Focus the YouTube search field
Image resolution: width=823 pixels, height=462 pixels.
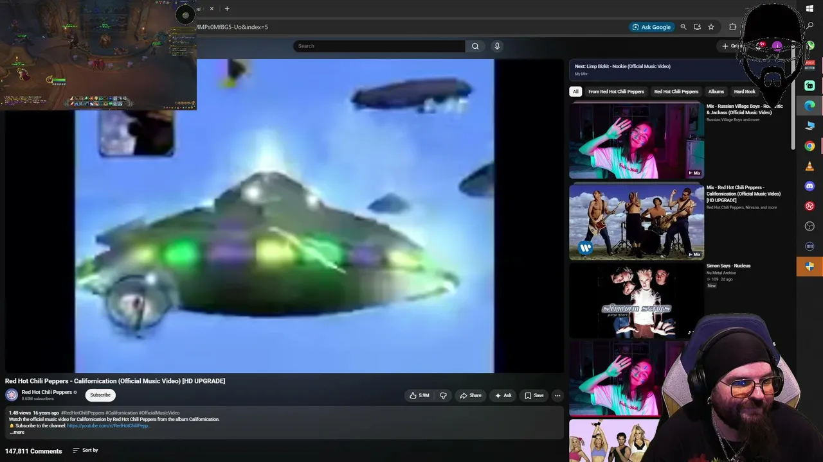379,46
